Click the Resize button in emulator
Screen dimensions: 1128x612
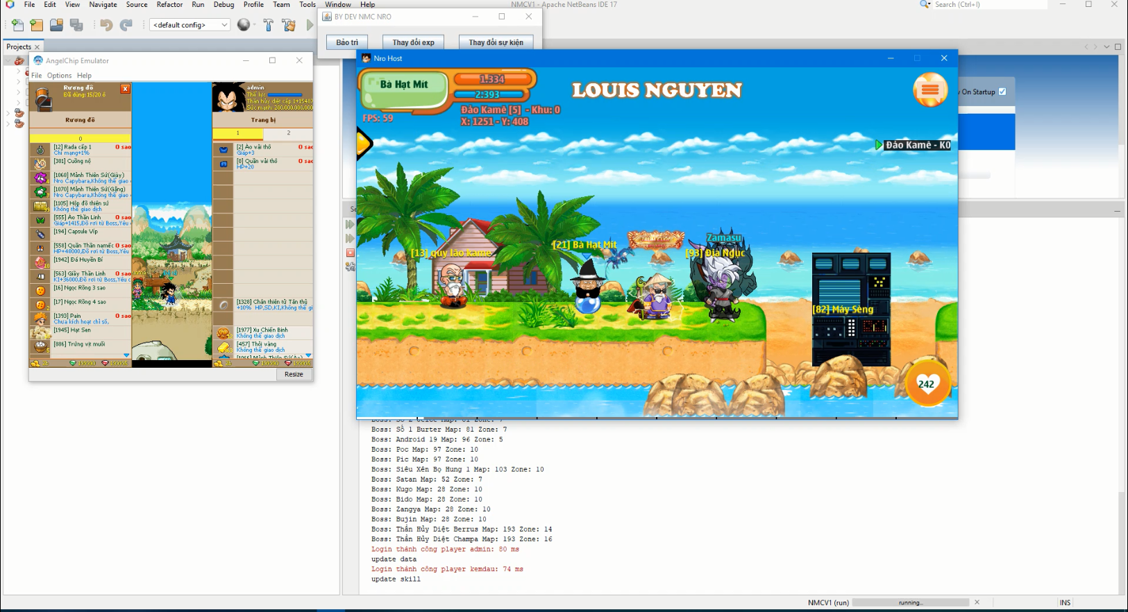tap(294, 374)
